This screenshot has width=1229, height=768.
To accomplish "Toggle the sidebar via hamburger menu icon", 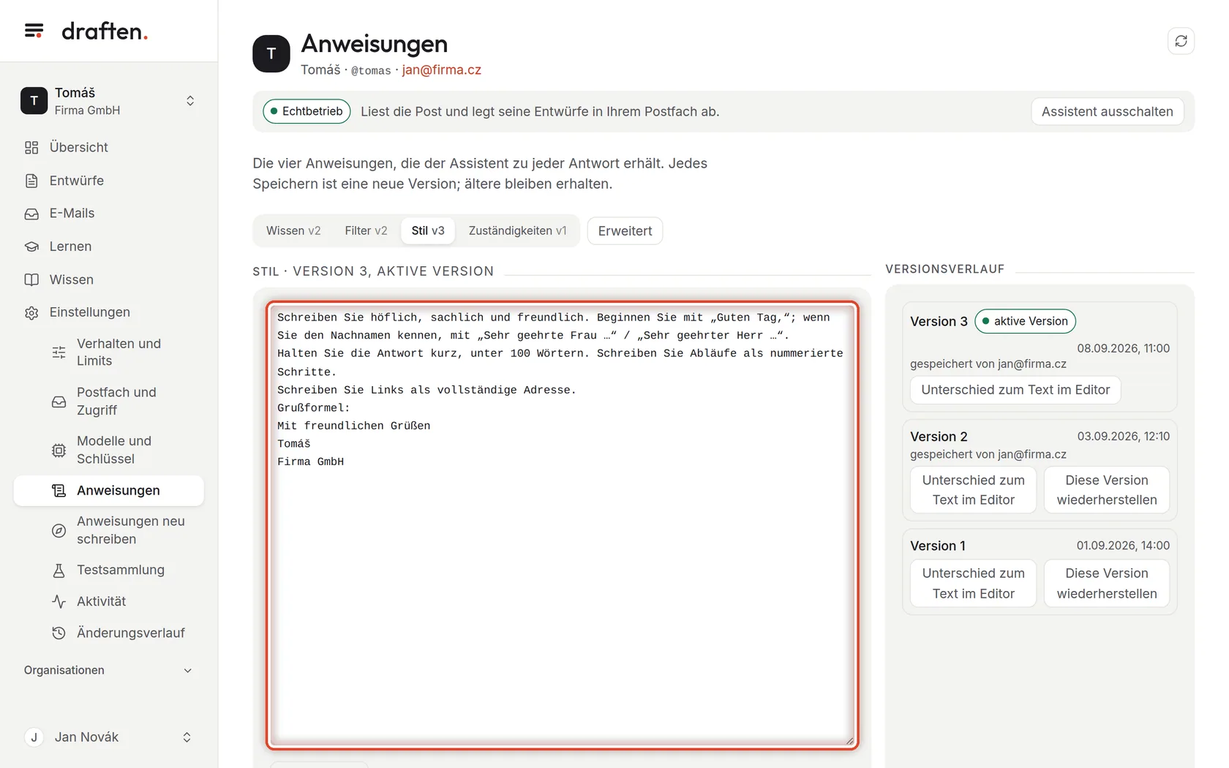I will (x=34, y=31).
